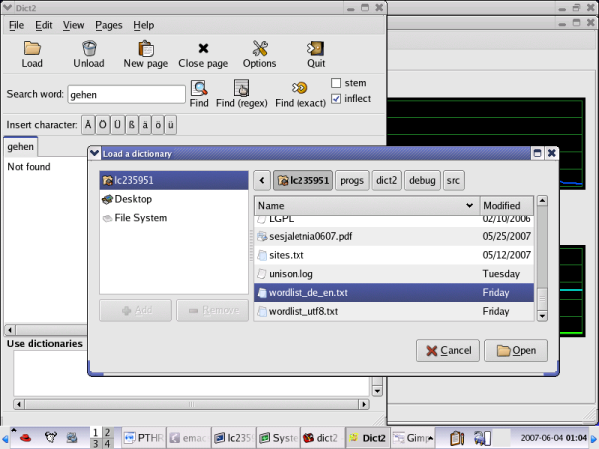Switch to the PTHR taskbar window
This screenshot has height=449, width=599.
click(x=144, y=438)
